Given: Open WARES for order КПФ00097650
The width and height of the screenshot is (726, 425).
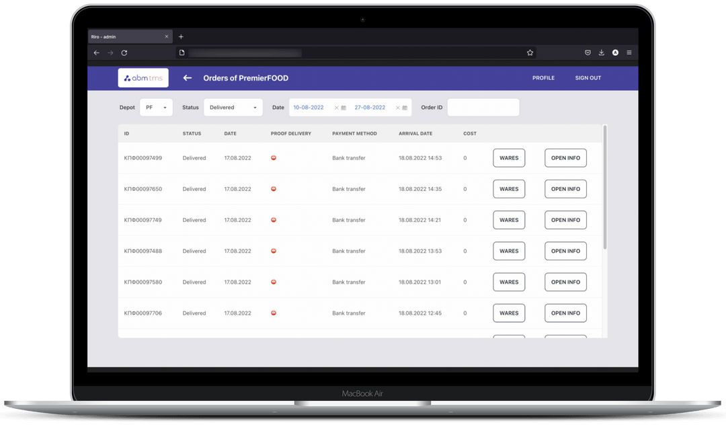Looking at the screenshot, I should point(509,189).
